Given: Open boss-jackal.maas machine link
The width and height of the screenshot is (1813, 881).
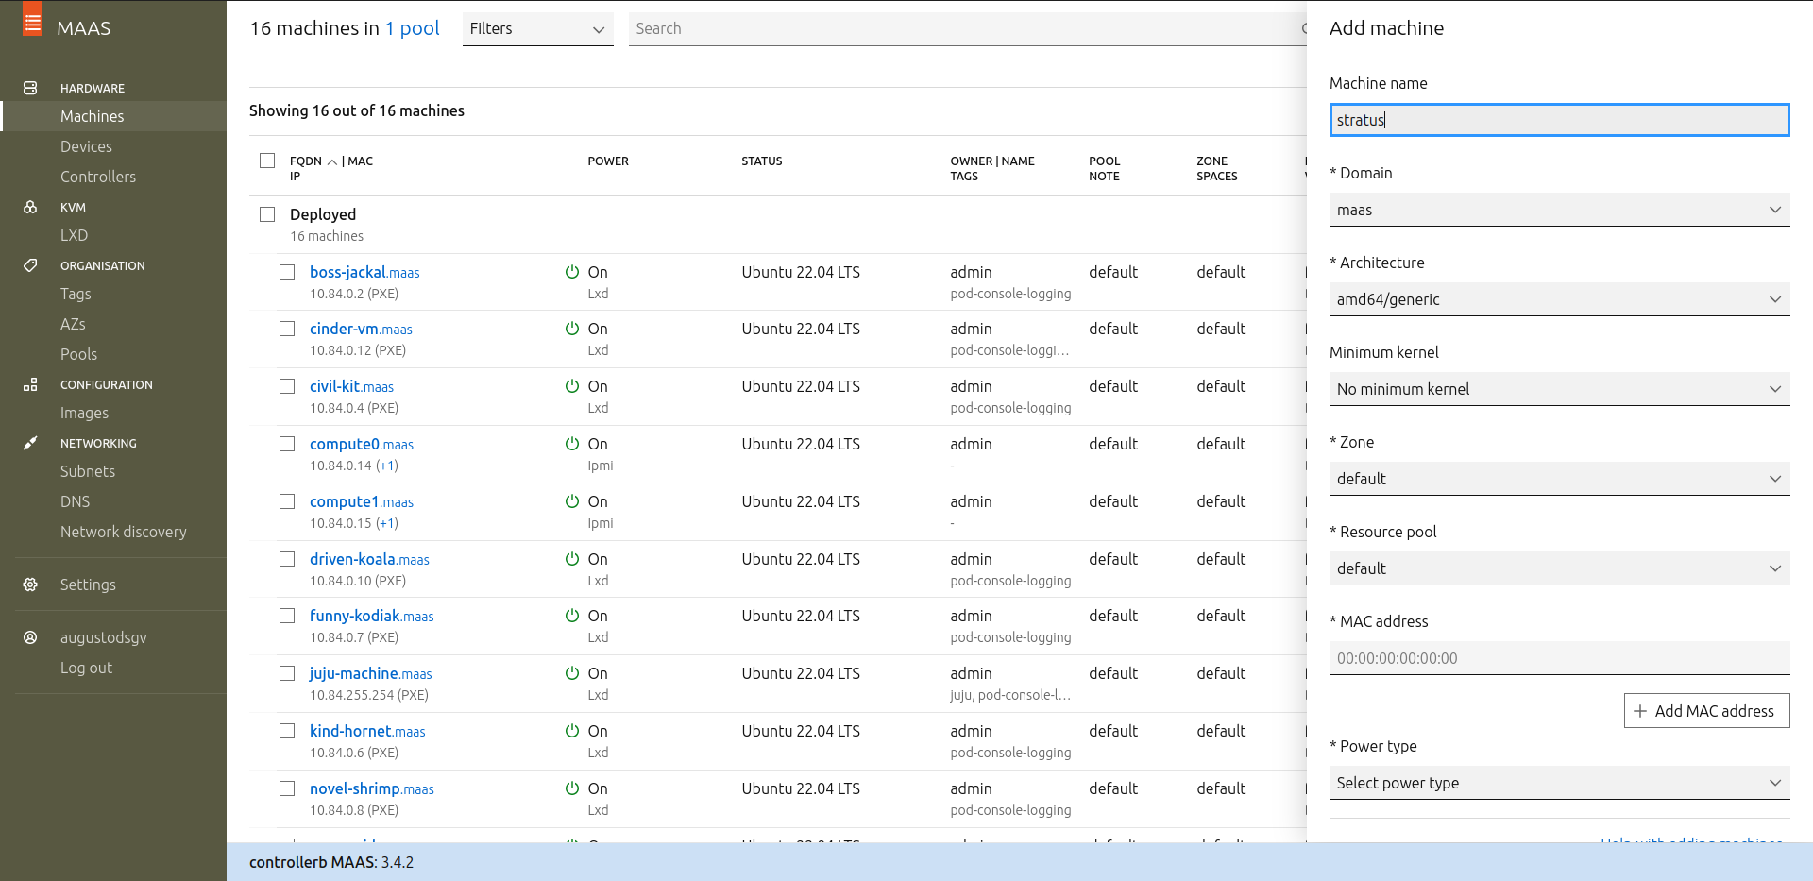Looking at the screenshot, I should point(364,272).
